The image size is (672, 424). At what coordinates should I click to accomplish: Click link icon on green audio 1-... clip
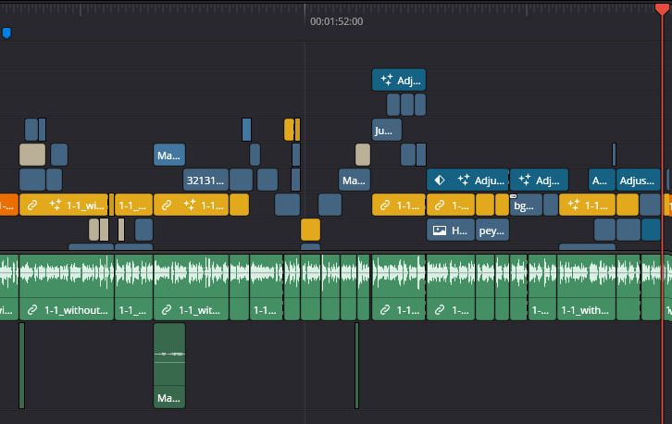click(440, 309)
